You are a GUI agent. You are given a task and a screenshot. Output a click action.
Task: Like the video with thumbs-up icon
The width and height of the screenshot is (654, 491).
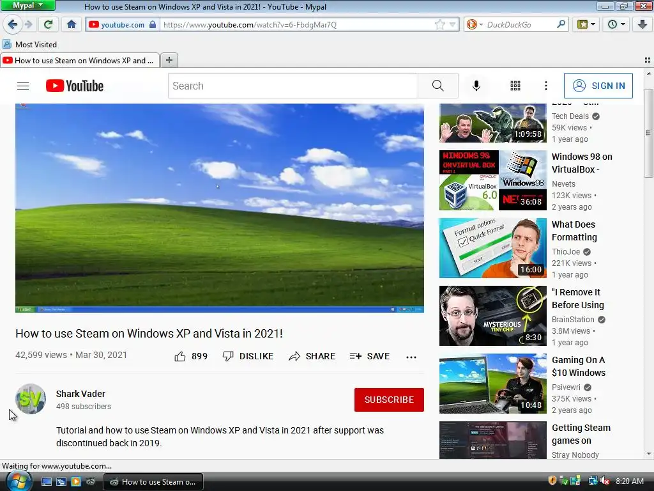click(180, 357)
